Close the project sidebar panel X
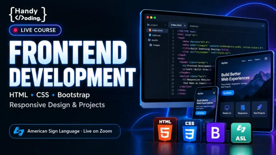The height and width of the screenshot is (155, 276). click(165, 25)
